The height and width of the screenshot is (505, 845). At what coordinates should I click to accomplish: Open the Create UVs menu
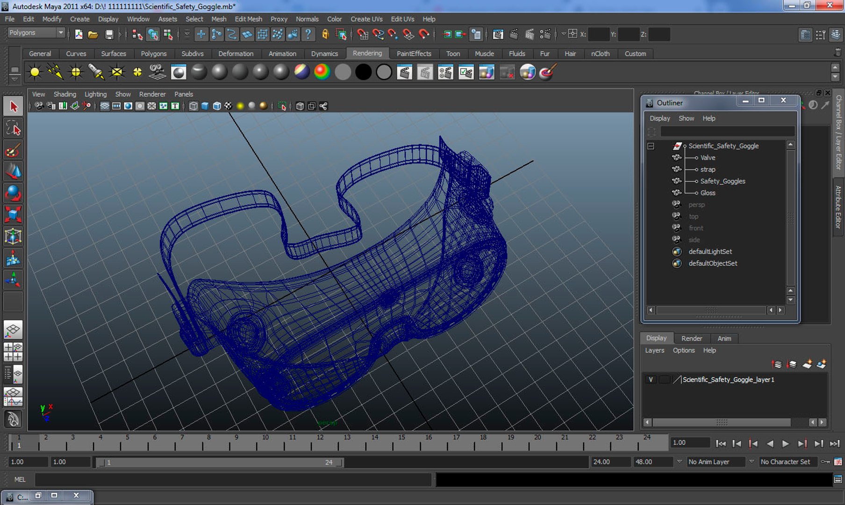click(x=366, y=19)
